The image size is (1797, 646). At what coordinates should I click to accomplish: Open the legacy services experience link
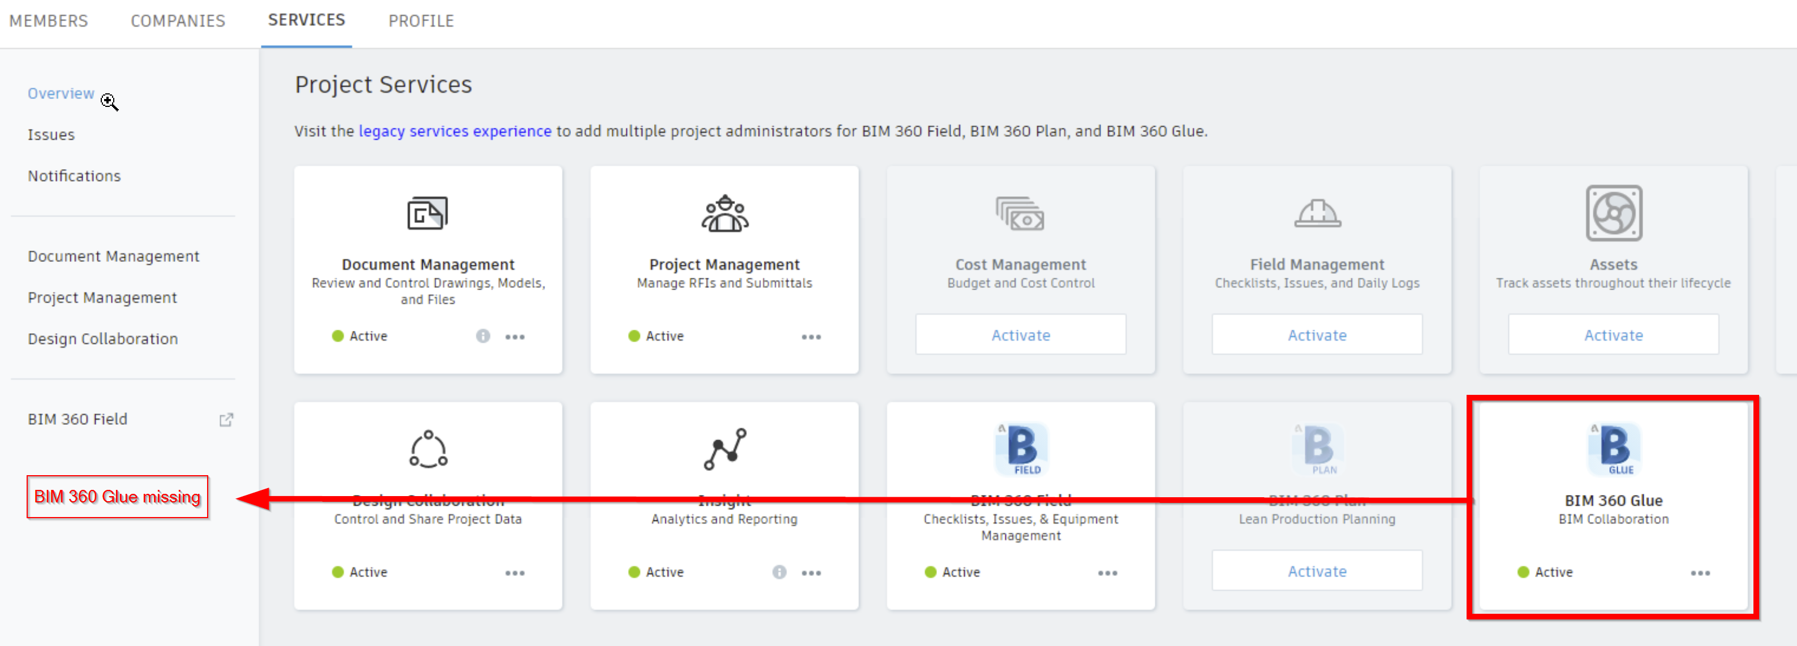click(455, 131)
